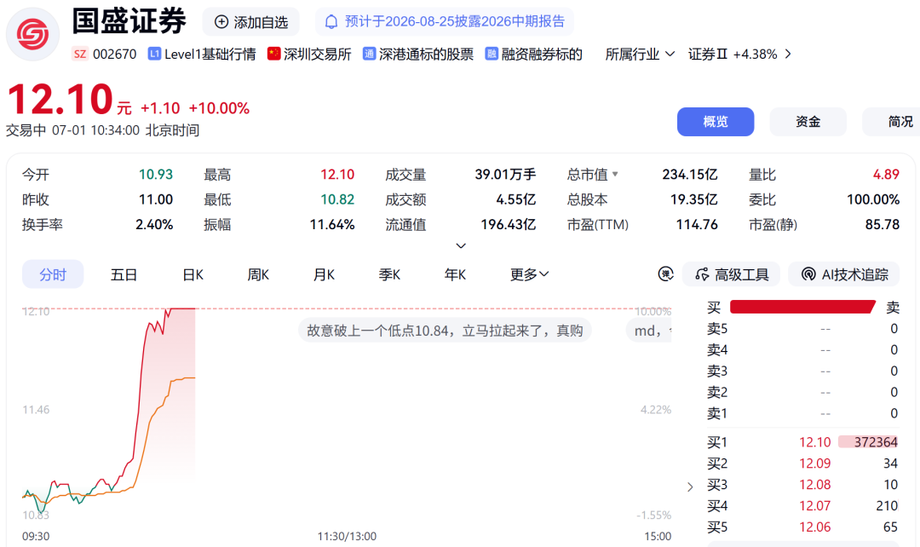Click the 流通值 value 196.43亿
The height and width of the screenshot is (547, 920).
pos(508,225)
